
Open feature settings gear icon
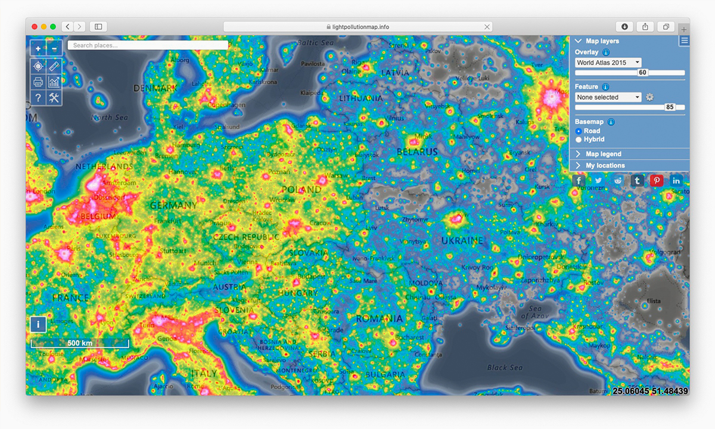(x=650, y=97)
